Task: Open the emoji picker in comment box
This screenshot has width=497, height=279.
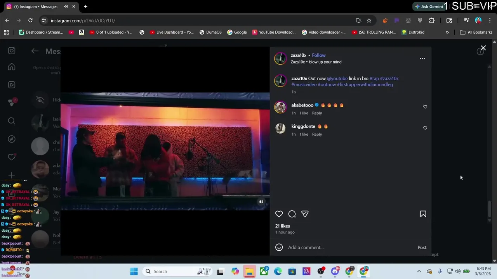Action: point(279,247)
